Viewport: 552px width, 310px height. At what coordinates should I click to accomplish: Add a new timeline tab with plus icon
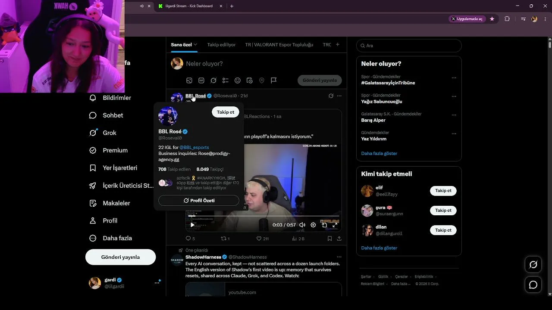pyautogui.click(x=338, y=44)
